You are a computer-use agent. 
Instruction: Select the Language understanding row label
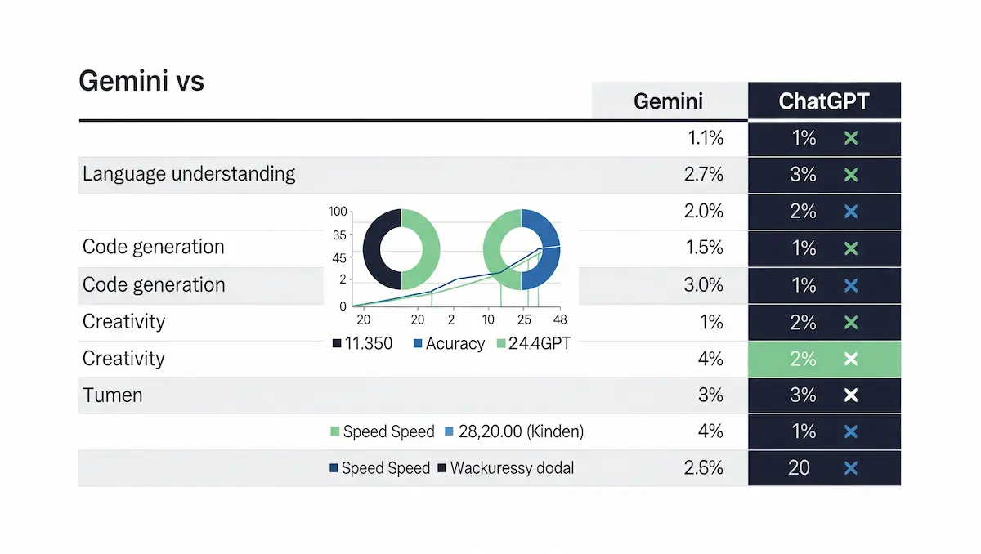[189, 173]
